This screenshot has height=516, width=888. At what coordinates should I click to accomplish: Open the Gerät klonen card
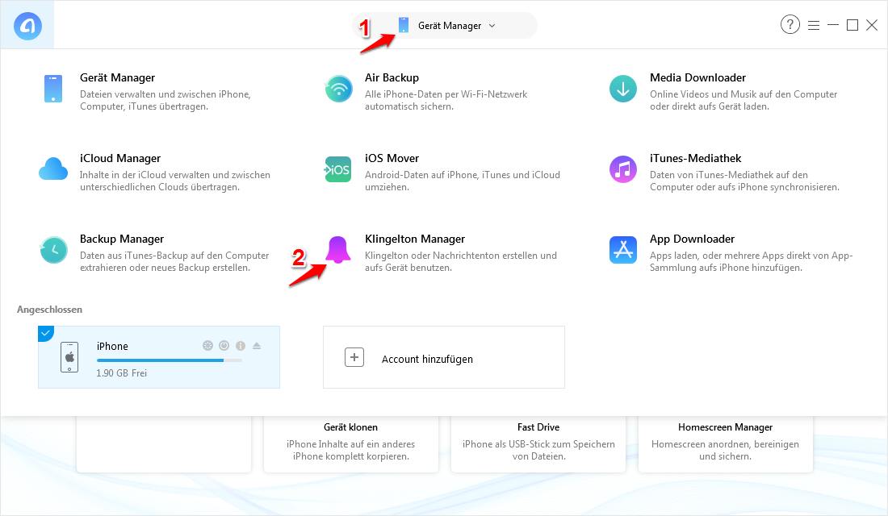click(x=351, y=444)
